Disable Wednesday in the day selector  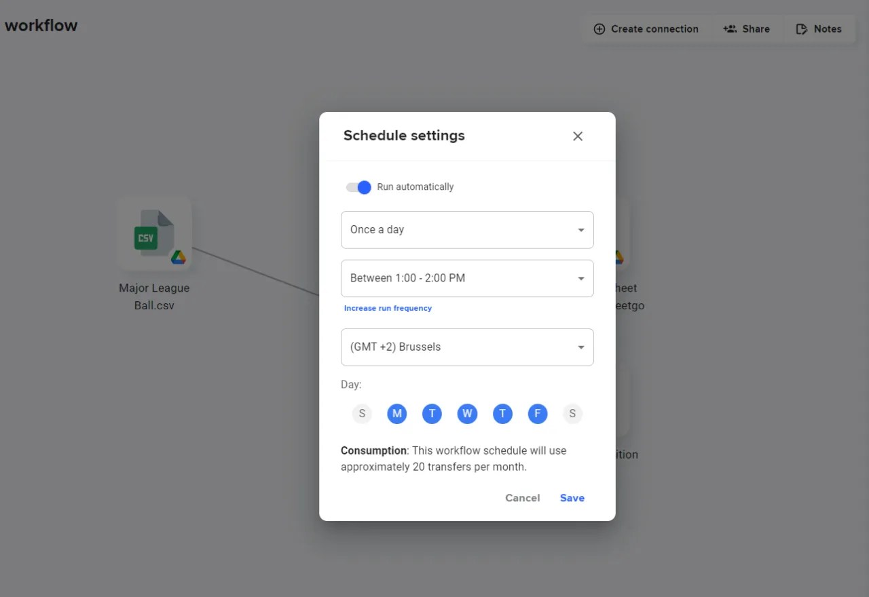[467, 413]
